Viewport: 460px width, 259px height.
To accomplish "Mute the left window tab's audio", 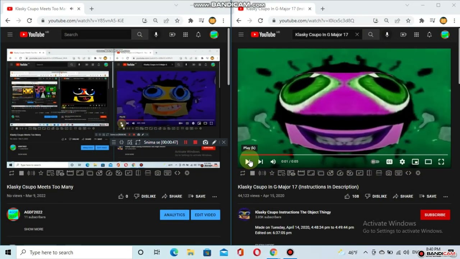I will [71, 9].
